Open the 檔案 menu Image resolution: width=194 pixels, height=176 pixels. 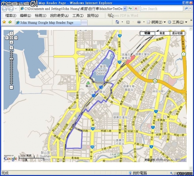(11, 15)
